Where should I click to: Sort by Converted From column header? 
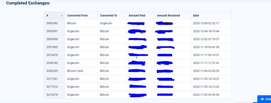[78, 16]
